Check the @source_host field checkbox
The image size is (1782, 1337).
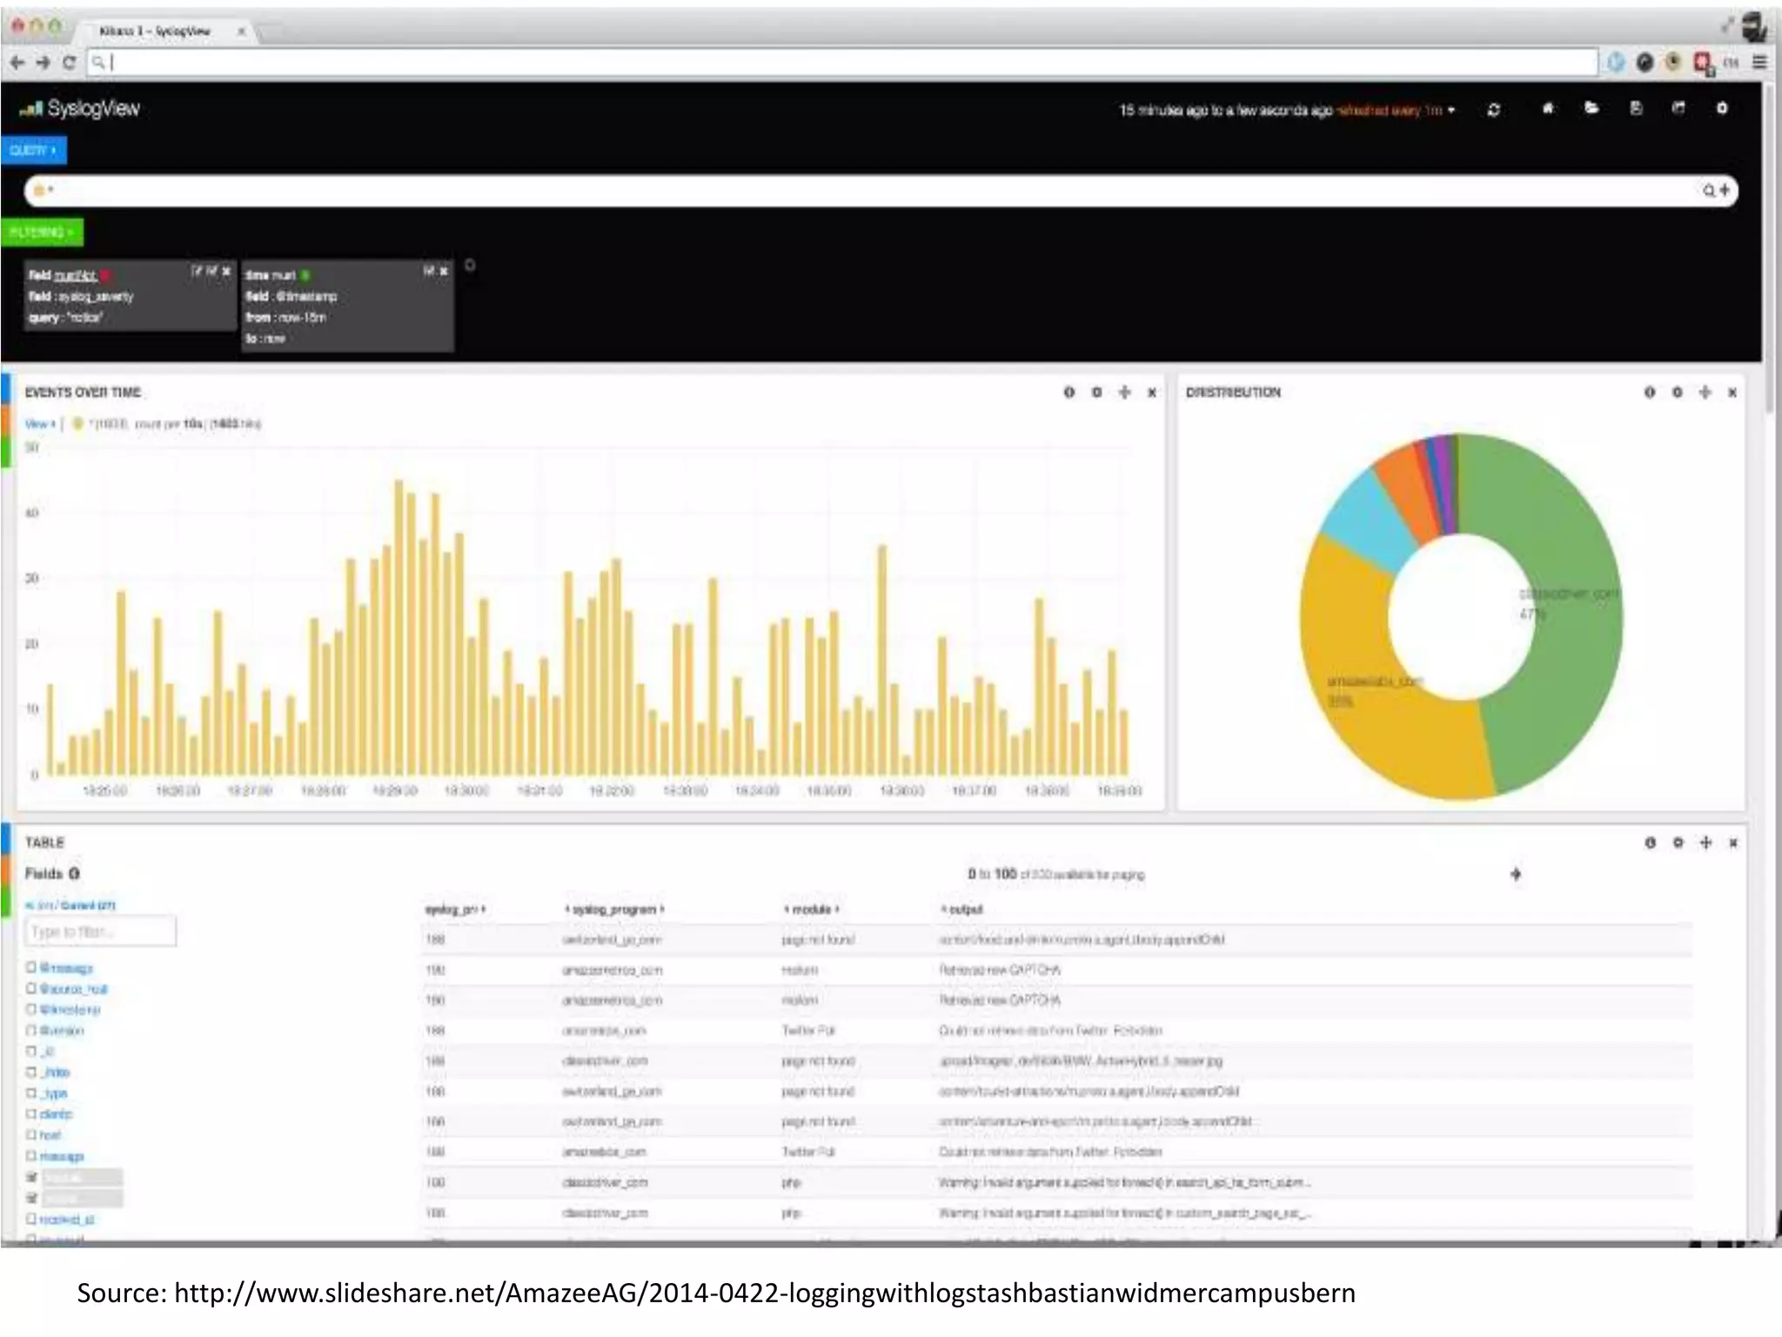31,989
